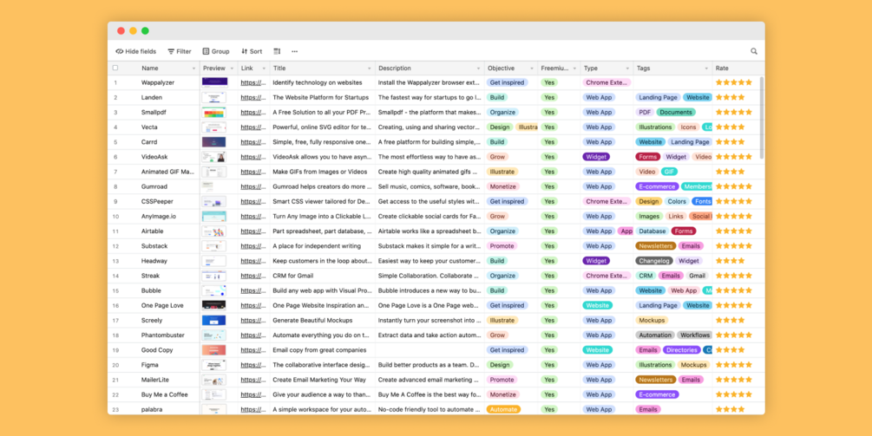The height and width of the screenshot is (436, 872).
Task: Expand the Freemium column dropdown arrow
Action: 575,68
